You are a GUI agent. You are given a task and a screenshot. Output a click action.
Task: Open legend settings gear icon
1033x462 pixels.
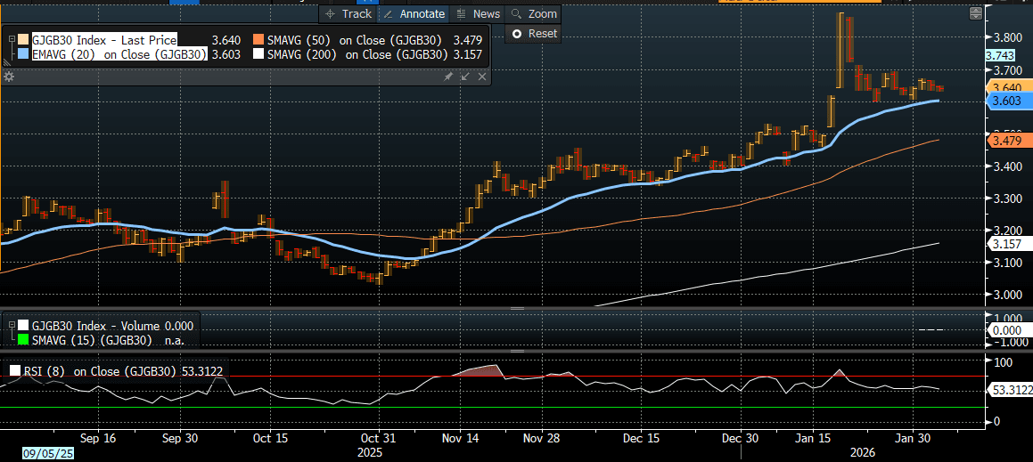point(9,77)
